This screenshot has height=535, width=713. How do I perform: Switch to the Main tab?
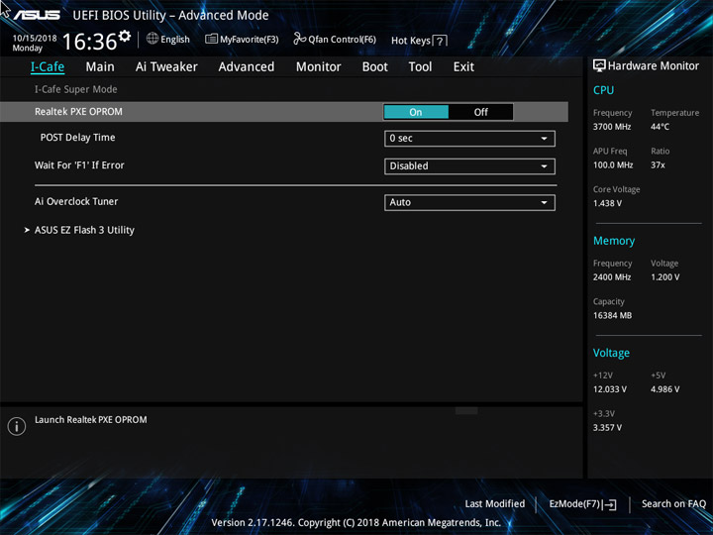click(x=100, y=67)
